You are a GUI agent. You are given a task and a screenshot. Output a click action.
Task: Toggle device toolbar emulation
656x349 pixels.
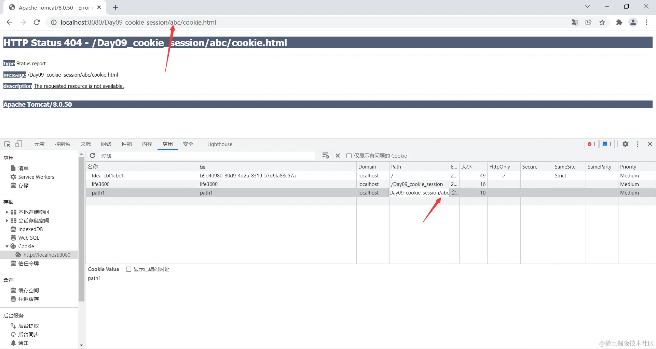[x=19, y=144]
